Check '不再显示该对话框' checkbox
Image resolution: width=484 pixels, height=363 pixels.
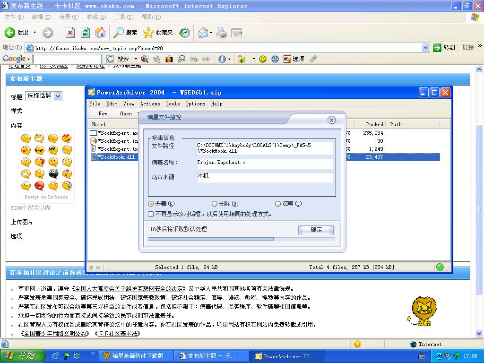pos(151,214)
